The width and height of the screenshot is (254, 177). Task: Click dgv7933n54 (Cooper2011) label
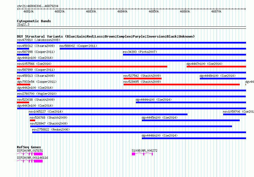37,82
